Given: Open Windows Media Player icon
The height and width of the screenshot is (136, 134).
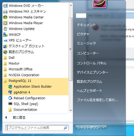Looking at the screenshot, I should (5, 23).
